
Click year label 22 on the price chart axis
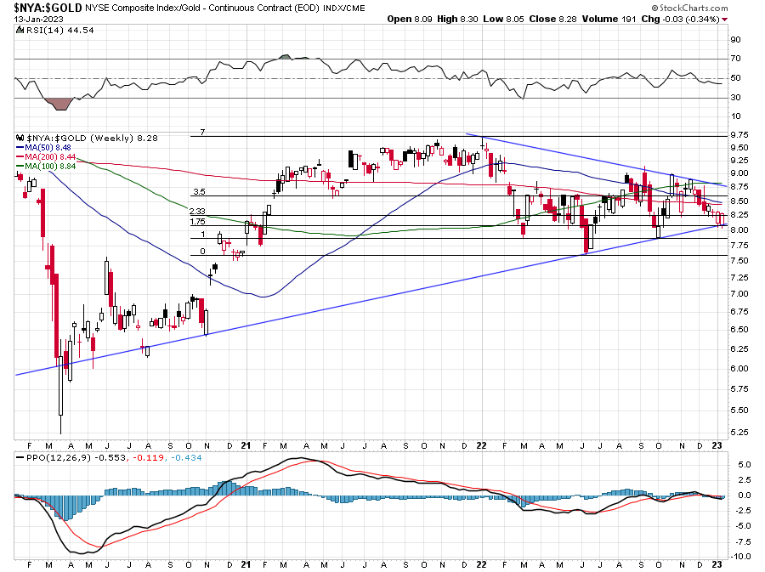pos(482,445)
